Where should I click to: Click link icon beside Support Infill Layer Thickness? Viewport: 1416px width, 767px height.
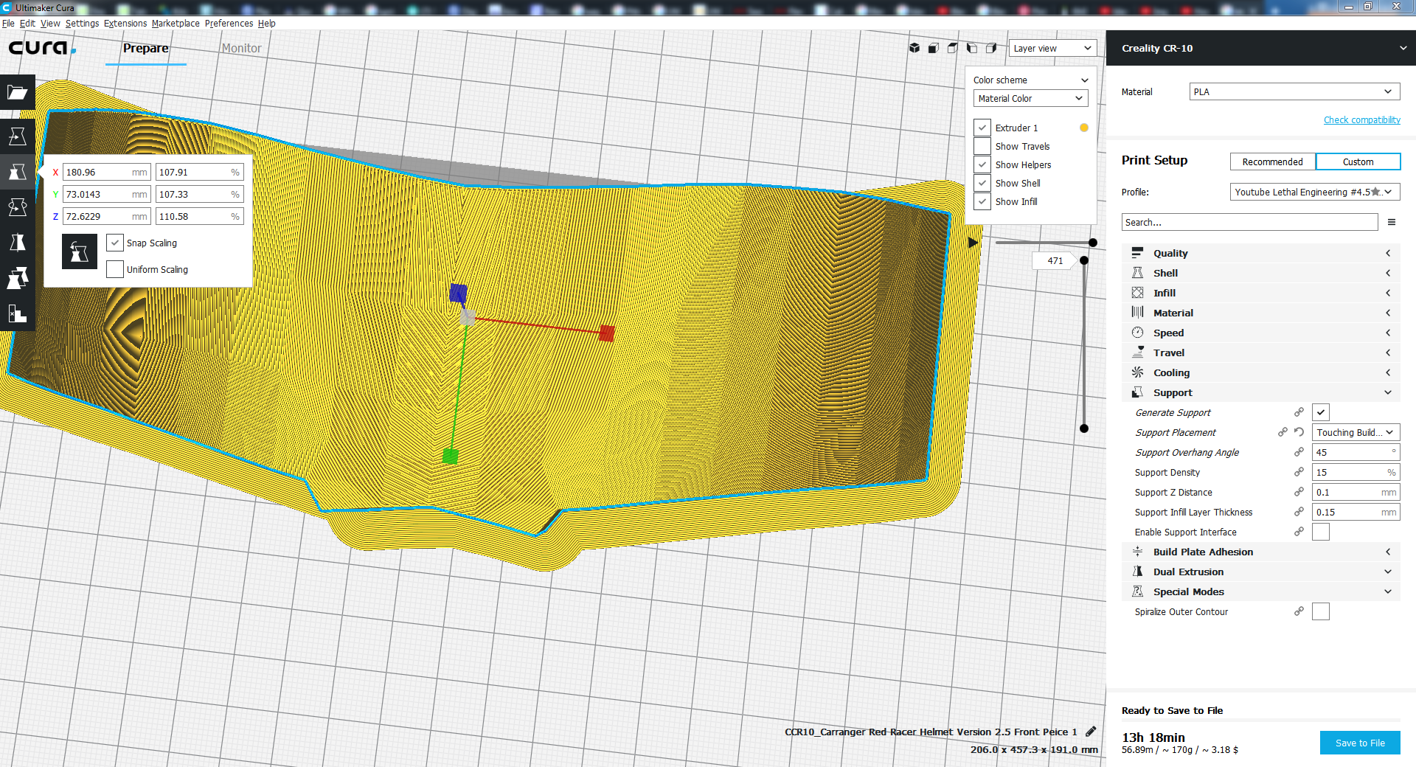(1299, 512)
